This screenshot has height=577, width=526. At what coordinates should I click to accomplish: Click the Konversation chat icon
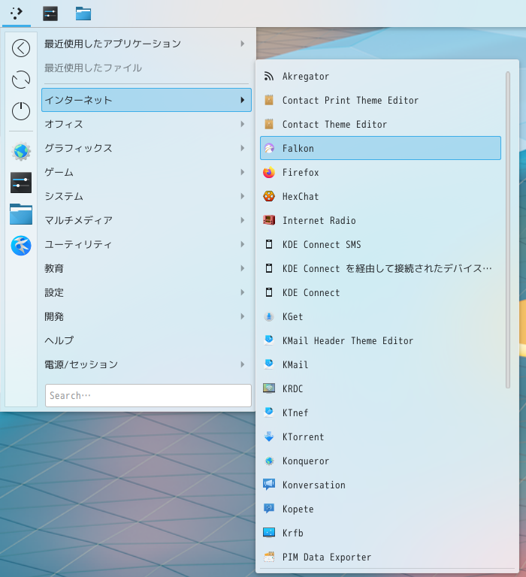point(269,485)
